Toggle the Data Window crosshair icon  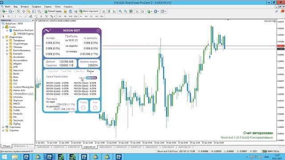[24, 11]
